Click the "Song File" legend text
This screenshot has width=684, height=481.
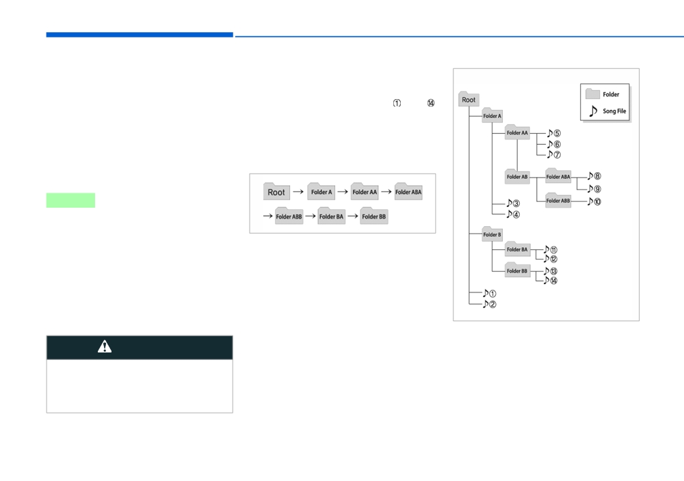tap(614, 111)
